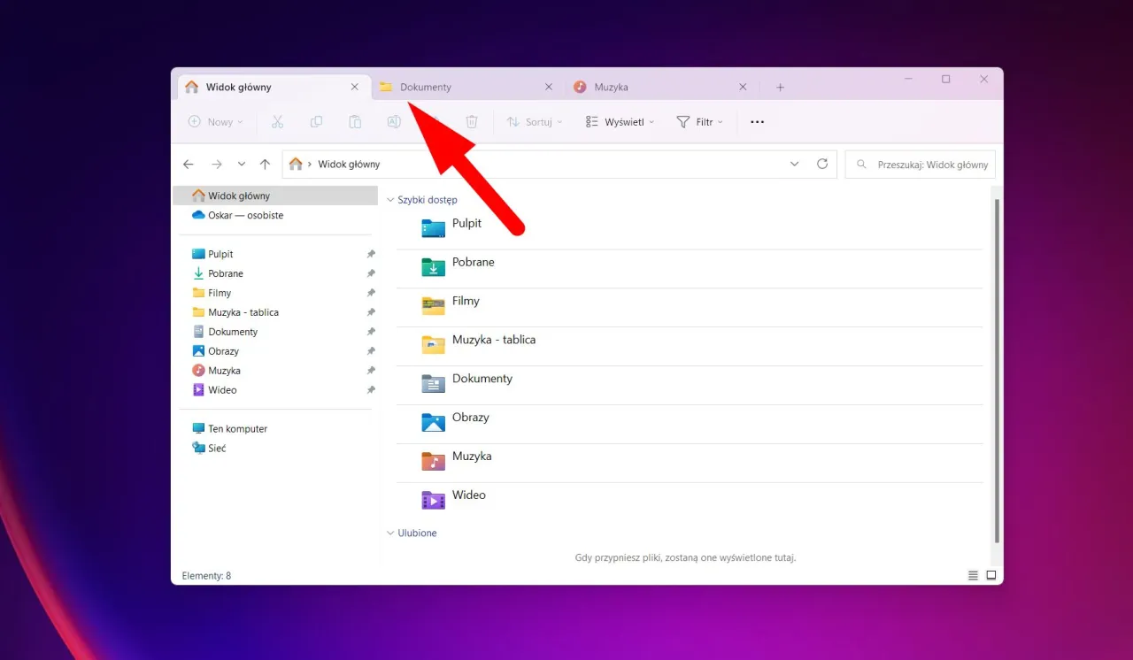Unpin Filmy from quick access
Viewport: 1133px width, 660px height.
coord(371,292)
